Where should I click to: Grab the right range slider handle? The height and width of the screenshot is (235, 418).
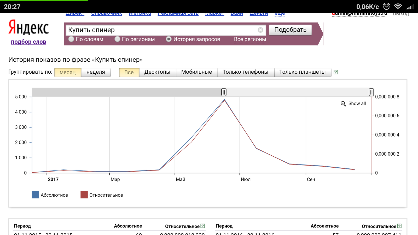371,92
